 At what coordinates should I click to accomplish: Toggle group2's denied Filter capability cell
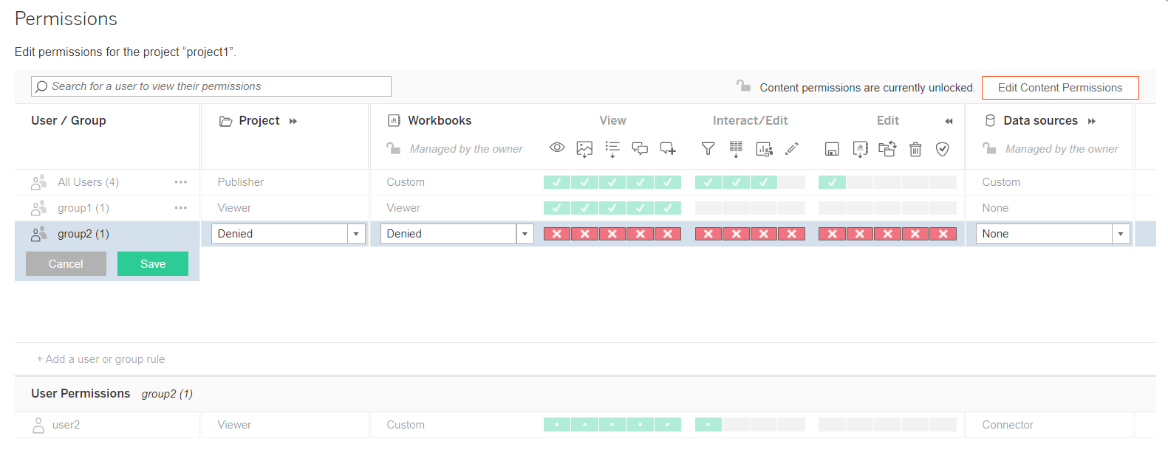[708, 234]
